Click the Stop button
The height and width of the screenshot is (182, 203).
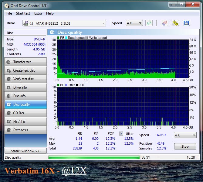pos(185,146)
